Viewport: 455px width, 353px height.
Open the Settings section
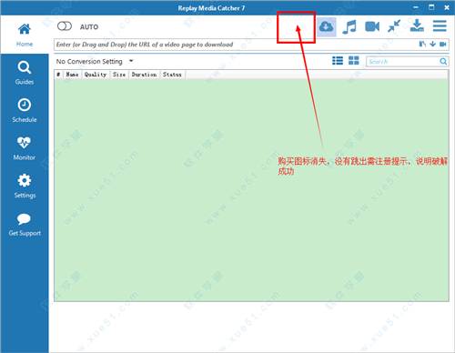tap(25, 187)
